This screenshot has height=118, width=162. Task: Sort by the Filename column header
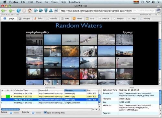[x=75, y=90]
